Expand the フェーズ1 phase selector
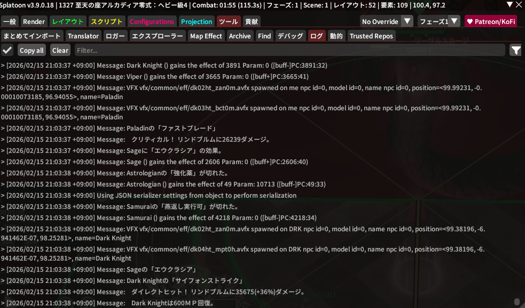The image size is (525, 308). pyautogui.click(x=438, y=21)
